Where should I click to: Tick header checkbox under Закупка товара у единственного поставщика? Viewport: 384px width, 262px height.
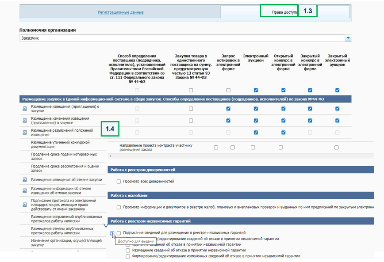pyautogui.click(x=191, y=90)
